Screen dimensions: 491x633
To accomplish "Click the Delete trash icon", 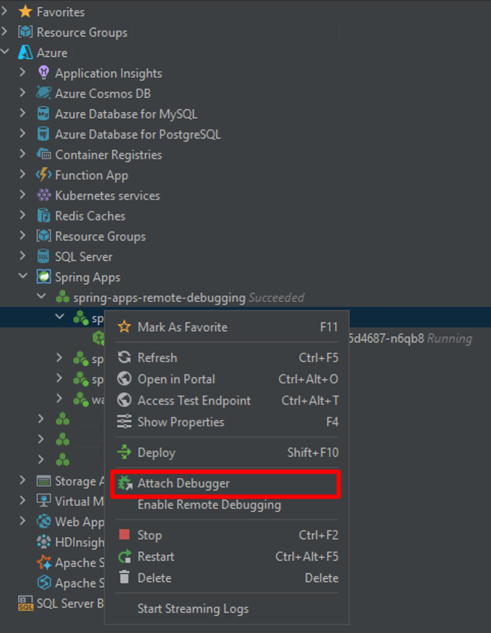I will (125, 578).
